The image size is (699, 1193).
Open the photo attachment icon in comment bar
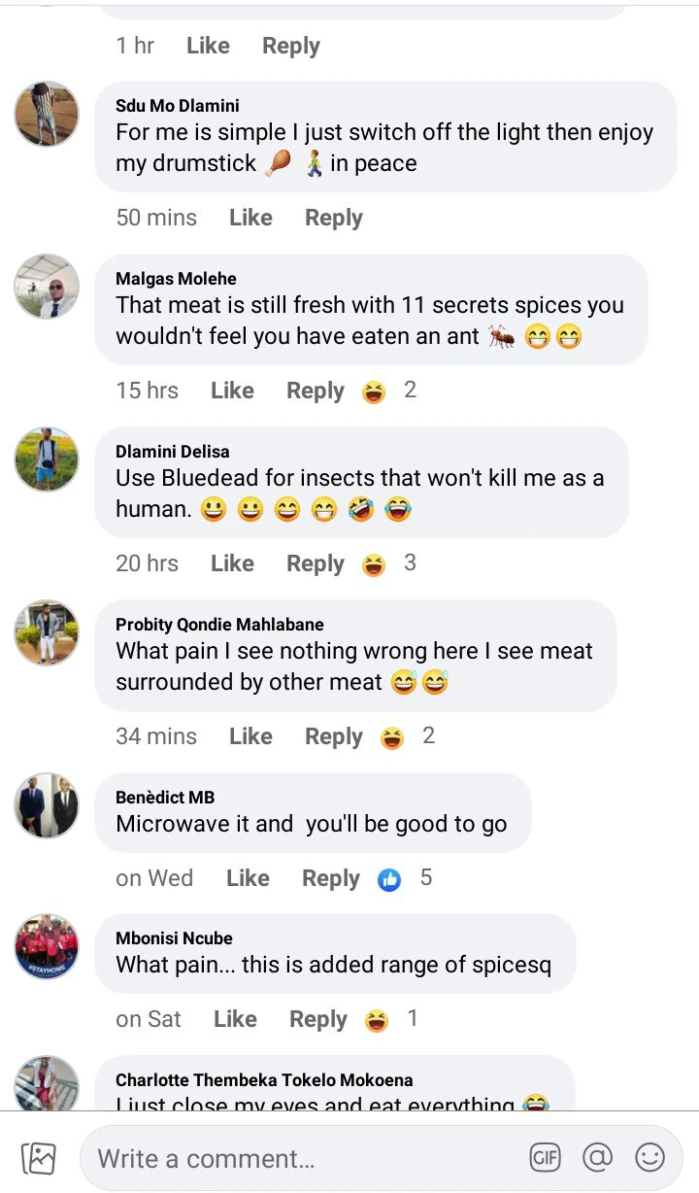pos(39,1158)
